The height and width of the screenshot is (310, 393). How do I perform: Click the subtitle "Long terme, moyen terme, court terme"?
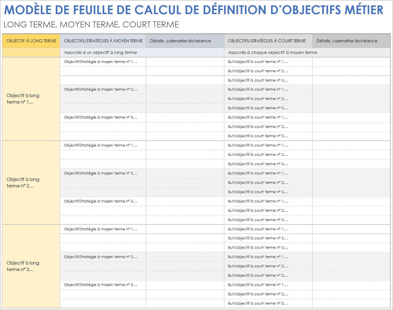[91, 25]
